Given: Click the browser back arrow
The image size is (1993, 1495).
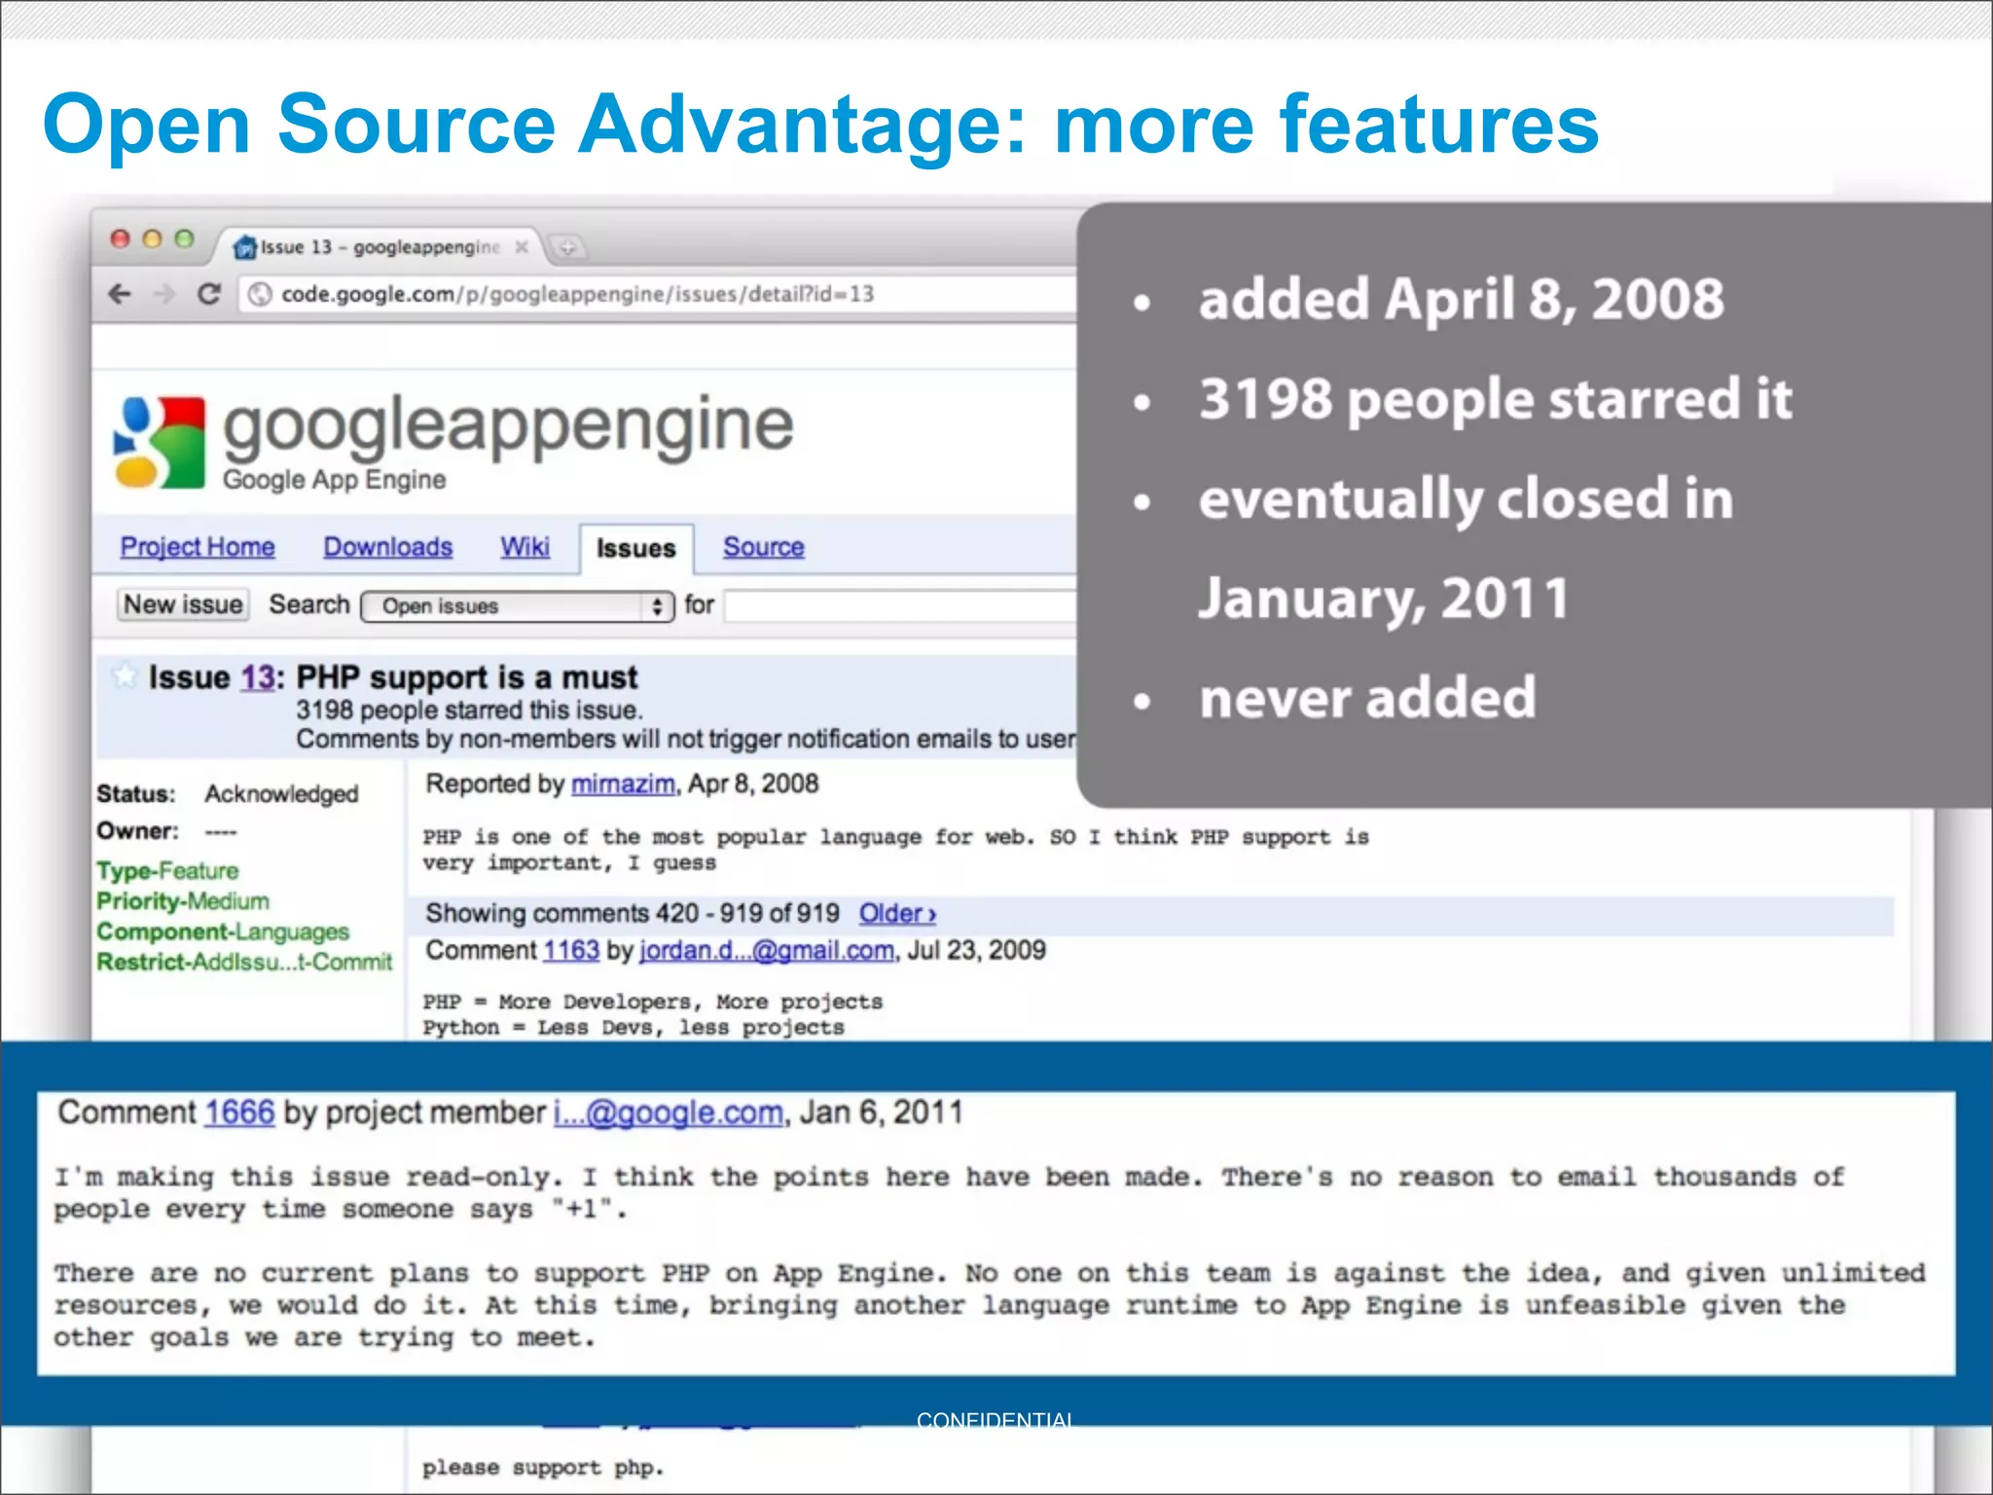Looking at the screenshot, I should coord(120,294).
